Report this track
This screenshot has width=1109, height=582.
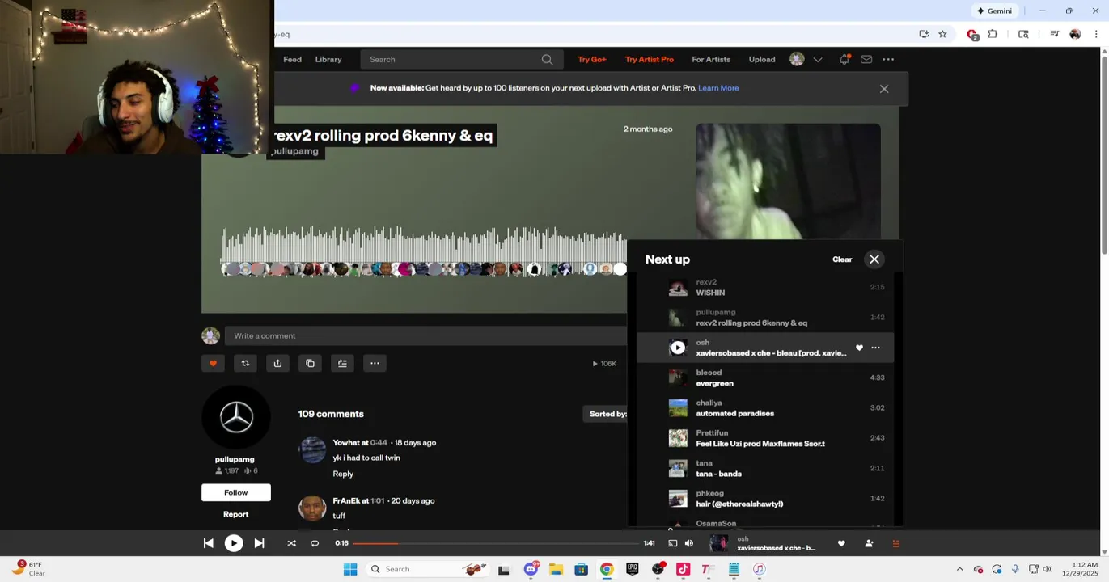[236, 514]
